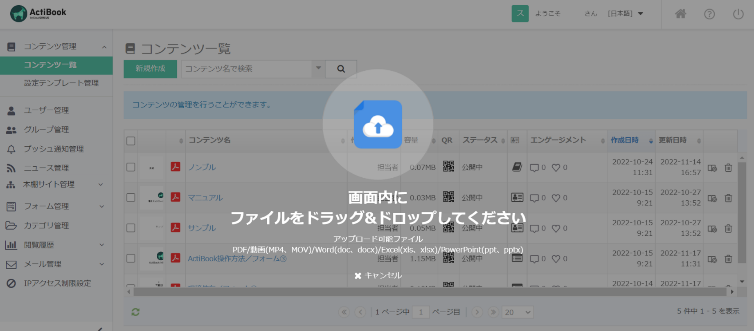754x331 pixels.
Task: Open QR code for マニュアル row
Action: click(448, 197)
